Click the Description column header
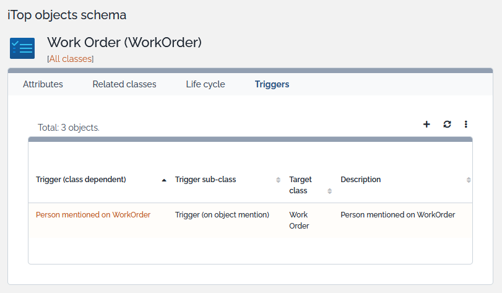 coord(361,180)
